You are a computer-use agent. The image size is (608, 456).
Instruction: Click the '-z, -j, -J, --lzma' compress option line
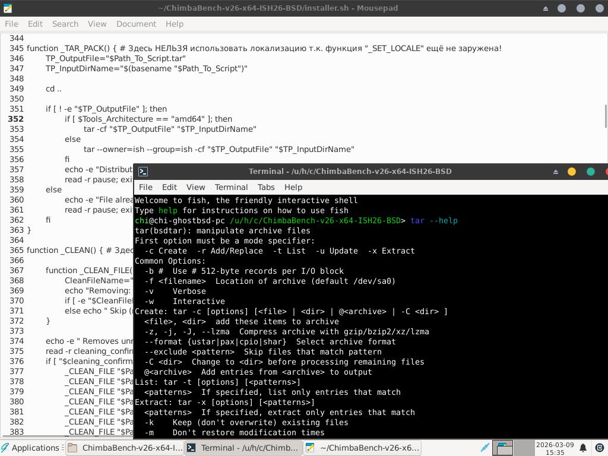click(287, 331)
